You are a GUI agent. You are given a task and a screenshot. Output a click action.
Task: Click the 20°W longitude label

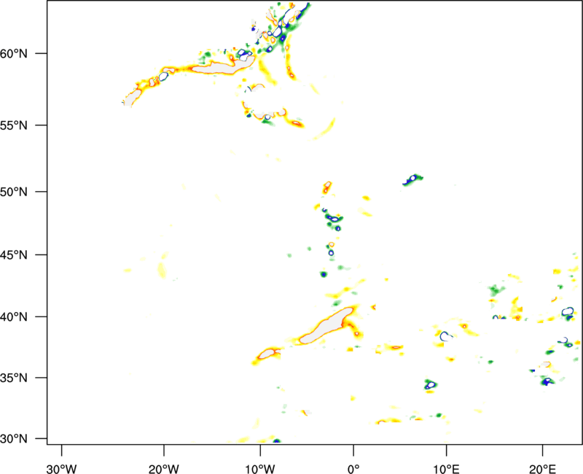[x=164, y=469]
